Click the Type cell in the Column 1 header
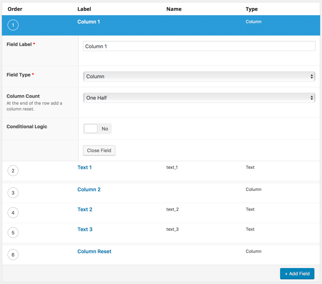This screenshot has height=284, width=322. [253, 22]
